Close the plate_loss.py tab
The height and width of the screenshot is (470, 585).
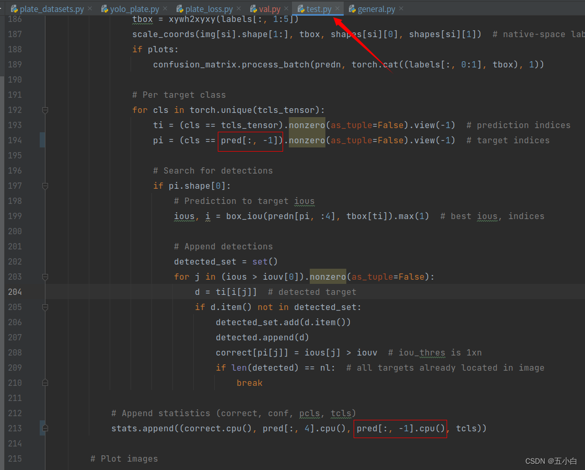tap(239, 9)
